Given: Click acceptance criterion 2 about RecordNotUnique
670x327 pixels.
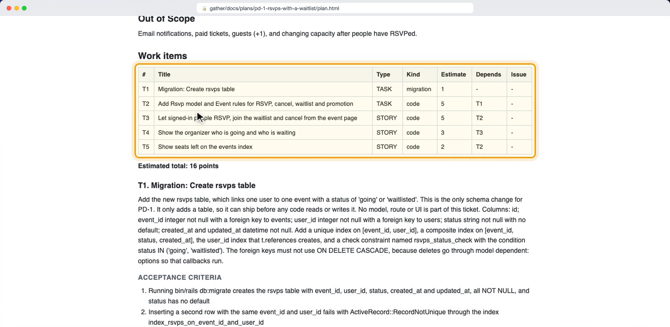Looking at the screenshot, I should click(x=323, y=317).
